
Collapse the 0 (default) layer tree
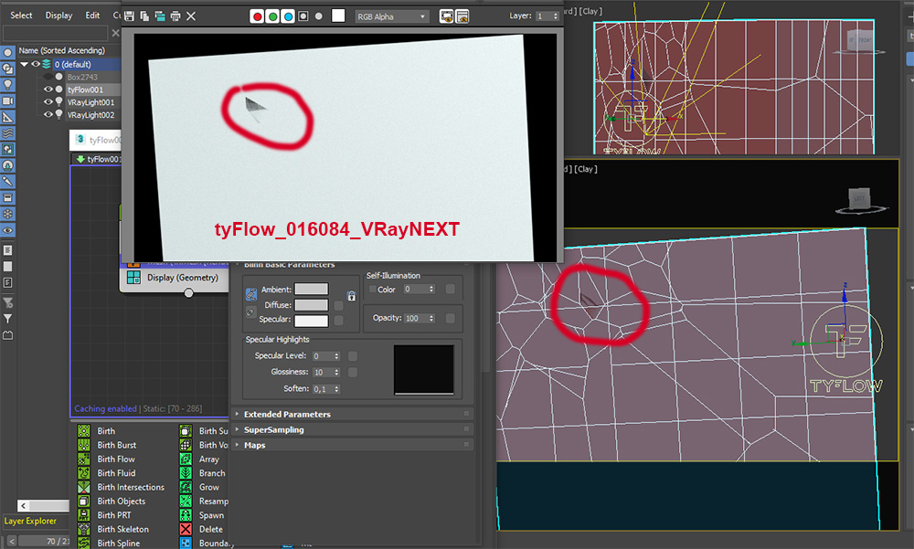(25, 64)
